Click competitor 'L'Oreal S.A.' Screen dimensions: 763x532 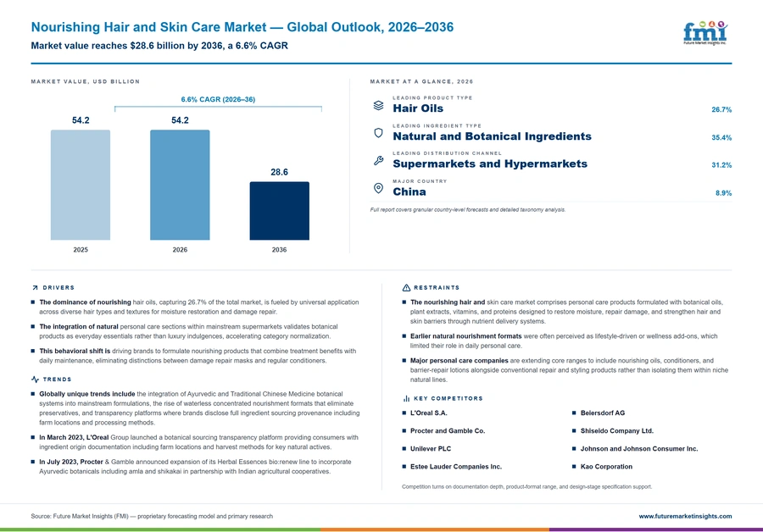click(428, 413)
